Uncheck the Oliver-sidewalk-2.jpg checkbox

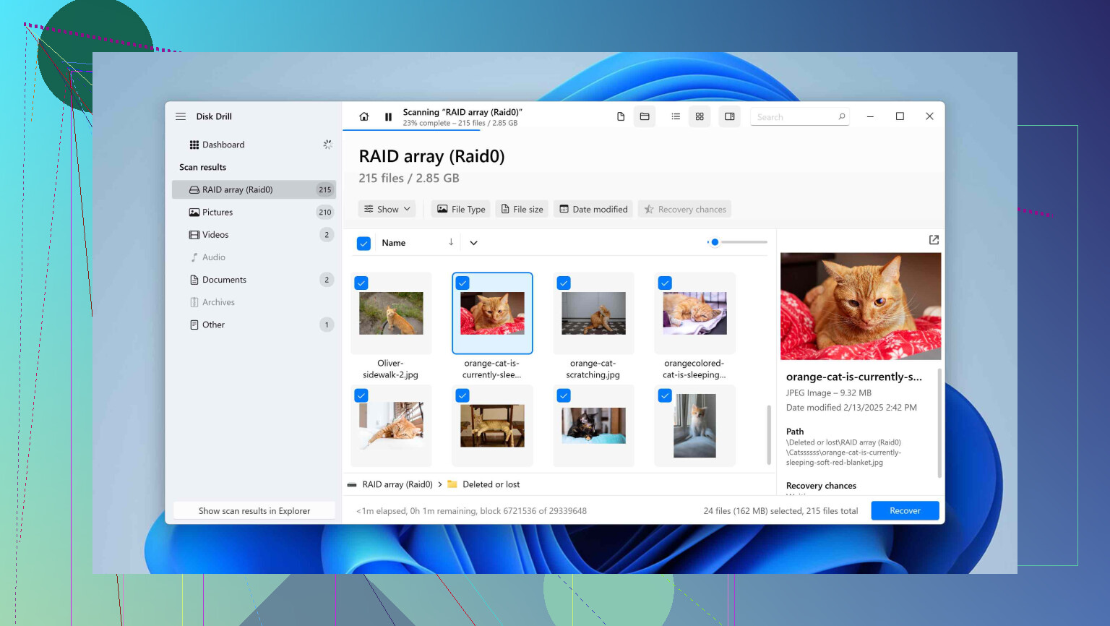pyautogui.click(x=361, y=283)
